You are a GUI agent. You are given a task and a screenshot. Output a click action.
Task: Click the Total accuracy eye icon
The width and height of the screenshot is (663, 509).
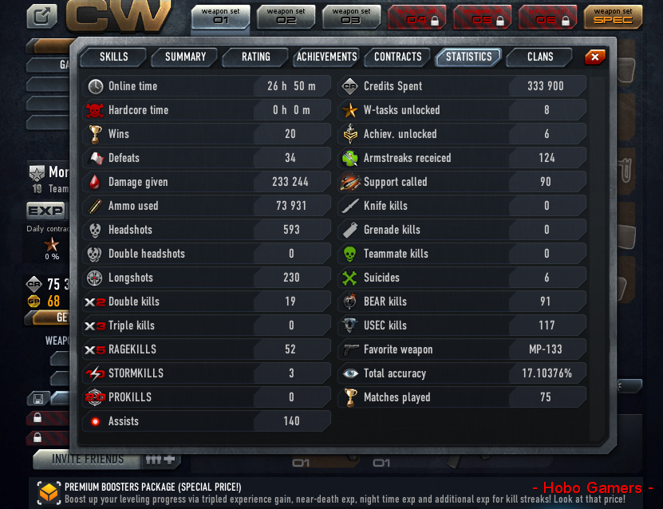pyautogui.click(x=350, y=373)
